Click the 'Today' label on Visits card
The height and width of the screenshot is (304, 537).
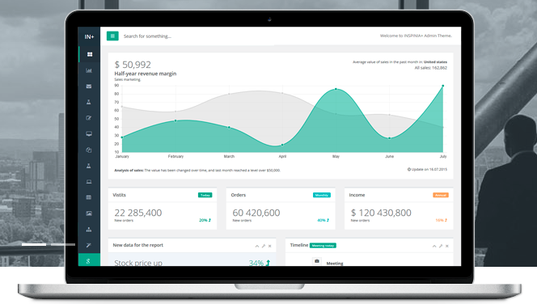205,195
